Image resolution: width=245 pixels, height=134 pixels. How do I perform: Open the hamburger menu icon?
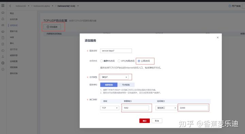point(3,6)
